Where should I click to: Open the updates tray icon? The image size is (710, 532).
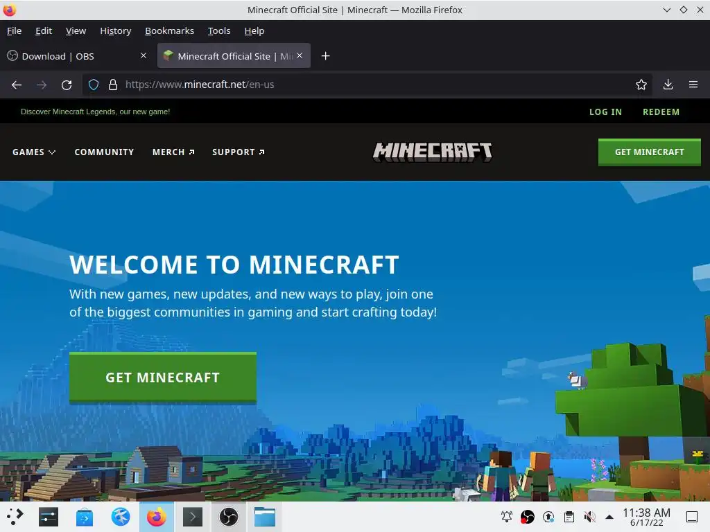(548, 516)
